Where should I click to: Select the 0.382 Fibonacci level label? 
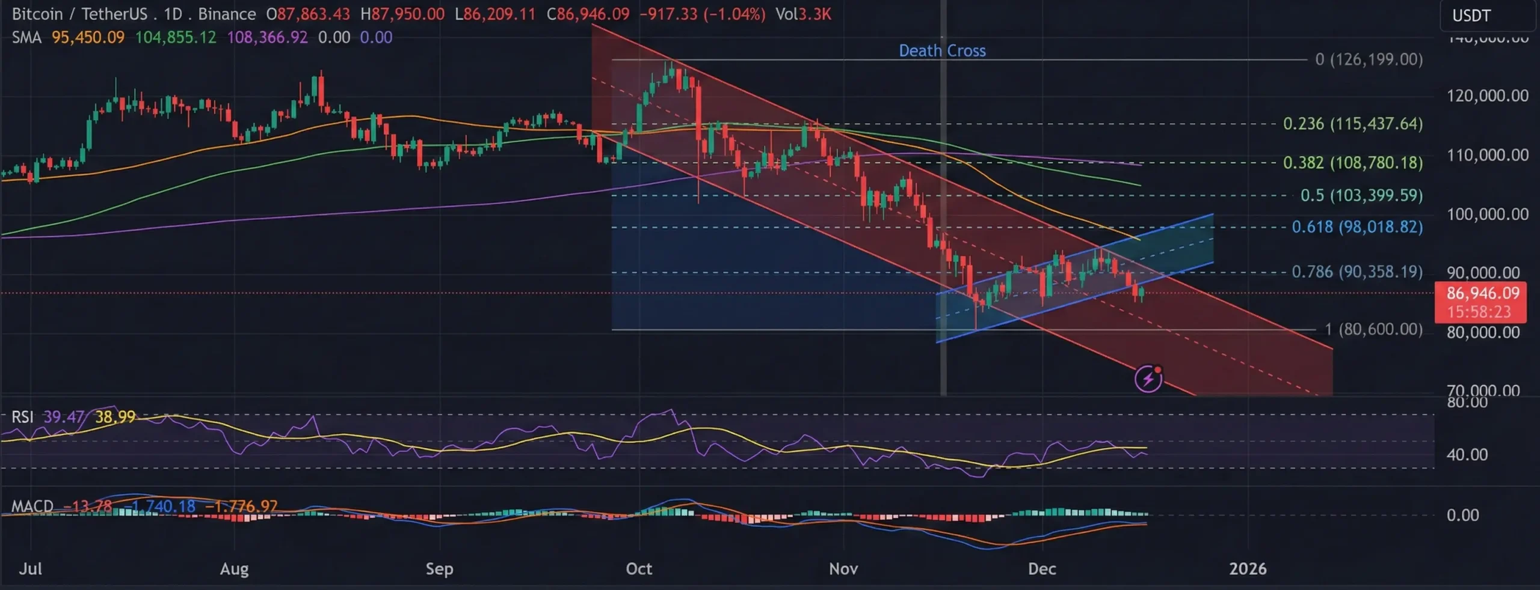pyautogui.click(x=1352, y=163)
